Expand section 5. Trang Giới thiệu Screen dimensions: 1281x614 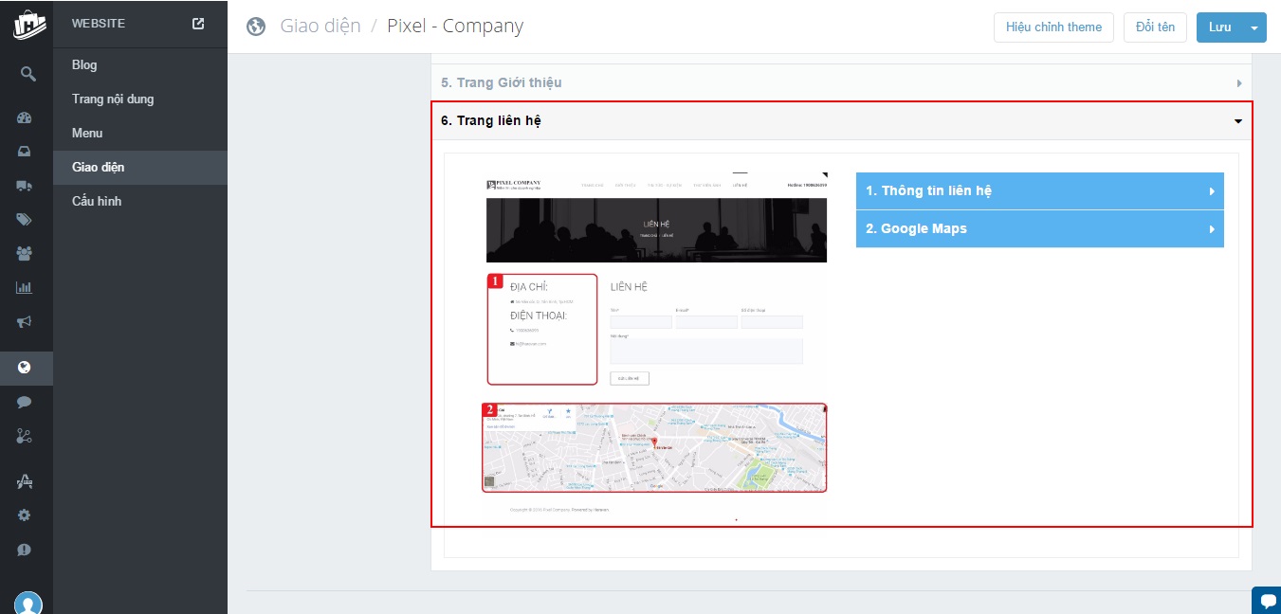[x=841, y=82]
